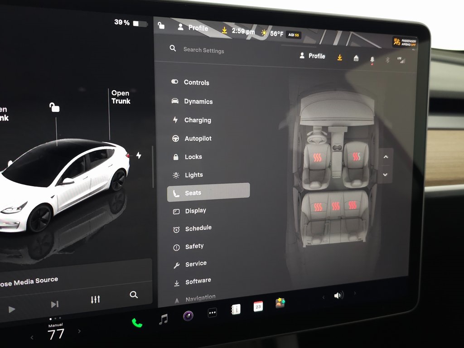Tap Choose Media Source

(x=29, y=280)
